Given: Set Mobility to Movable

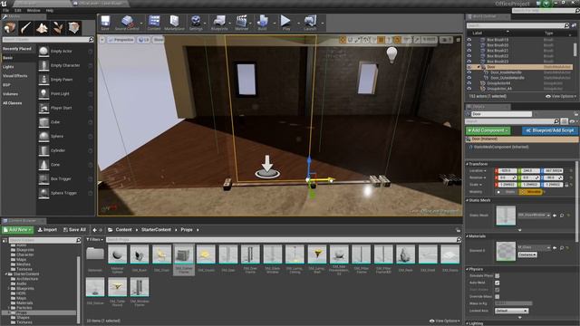Looking at the screenshot, I should point(531,192).
